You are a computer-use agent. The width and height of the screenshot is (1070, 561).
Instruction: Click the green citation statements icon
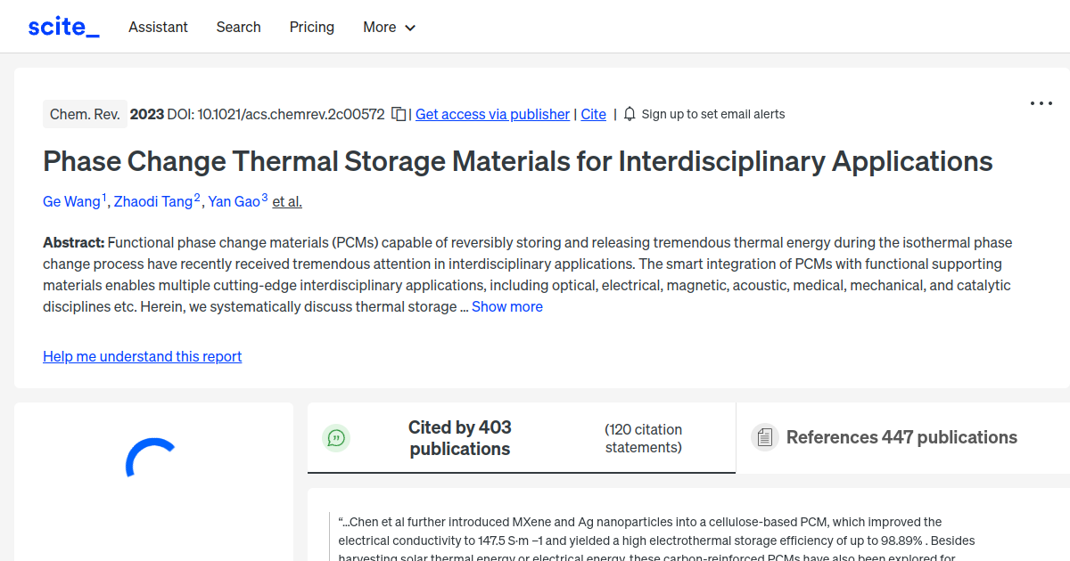coord(336,437)
